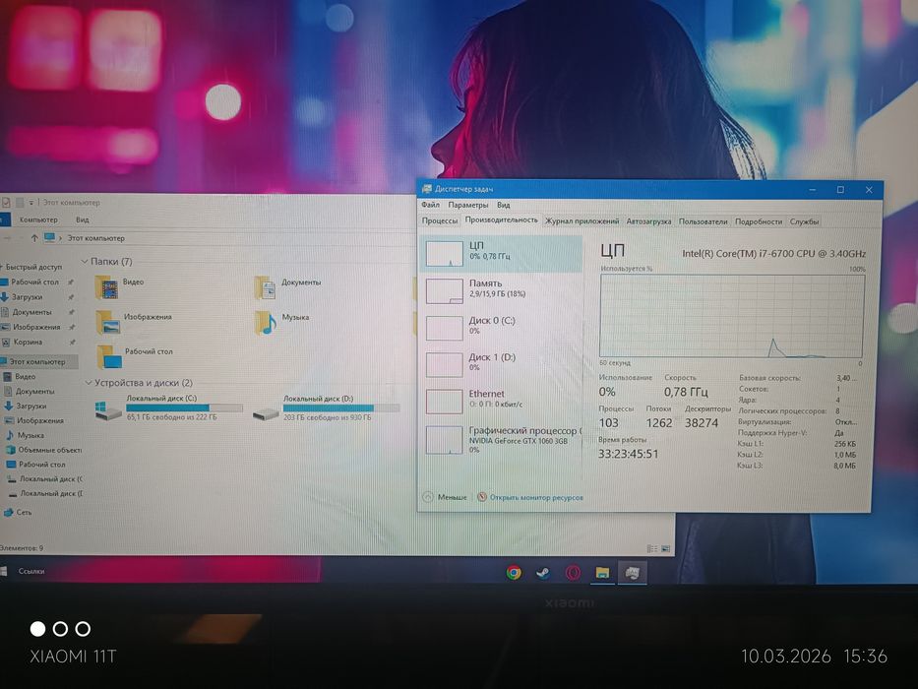
Task: Launch Chrome from the taskbar
Action: pos(514,573)
